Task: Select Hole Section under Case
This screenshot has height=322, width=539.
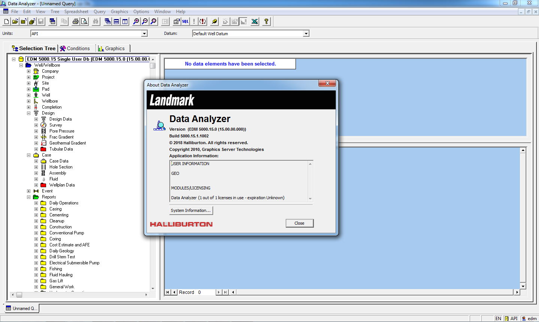Action: (x=61, y=167)
